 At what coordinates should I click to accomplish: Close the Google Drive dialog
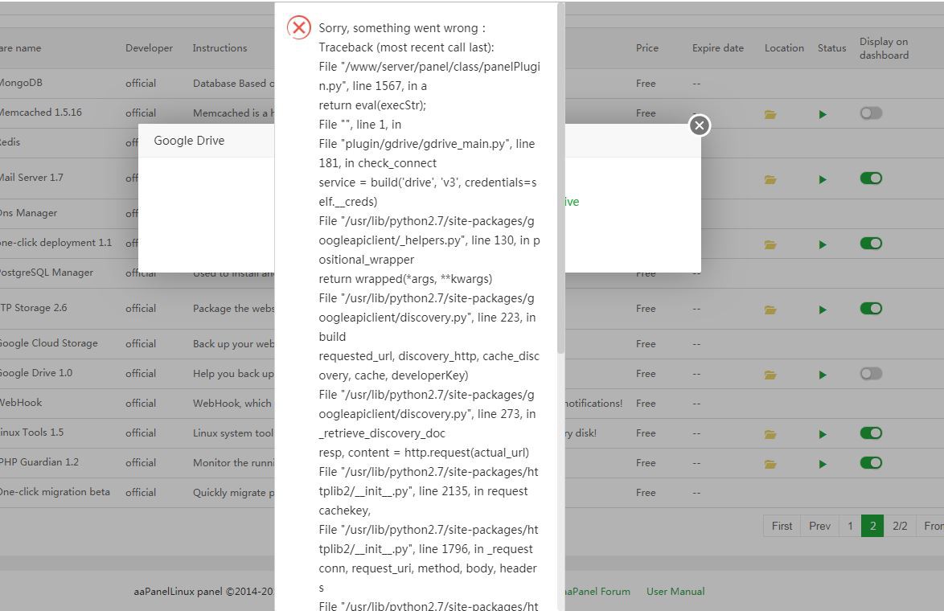(x=700, y=125)
